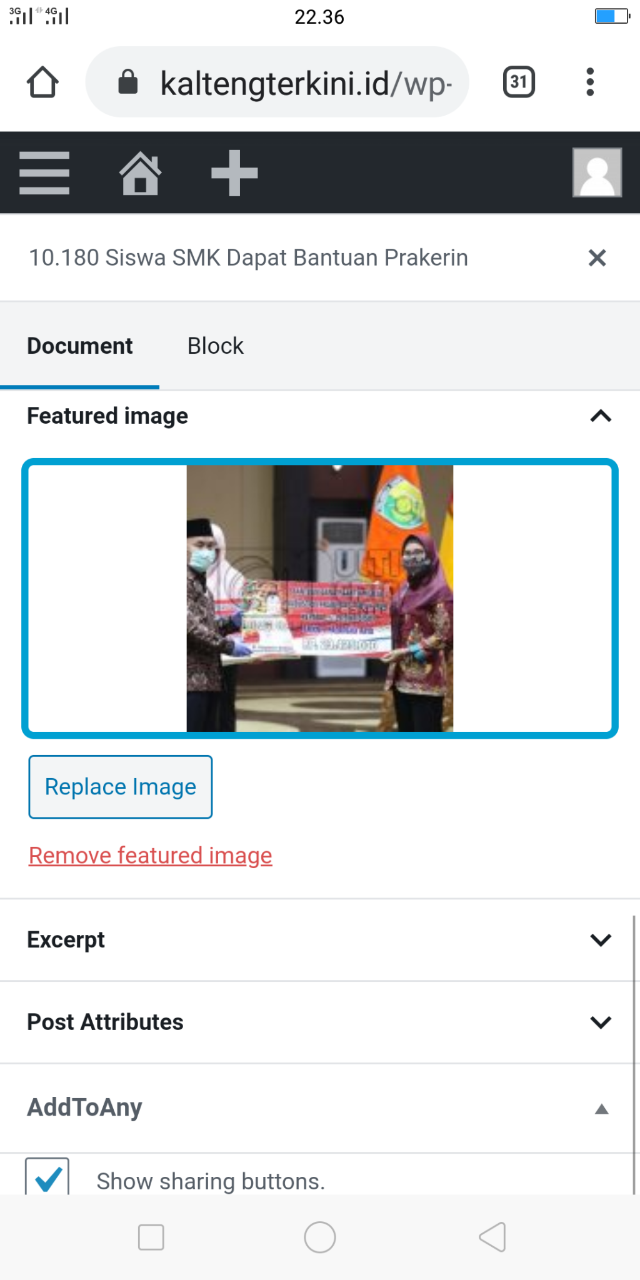Close the document settings sidebar
This screenshot has width=640, height=1280.
(597, 257)
